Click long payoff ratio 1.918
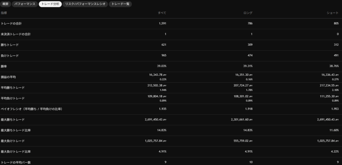Screen dimensions: 342x165 click(249, 109)
